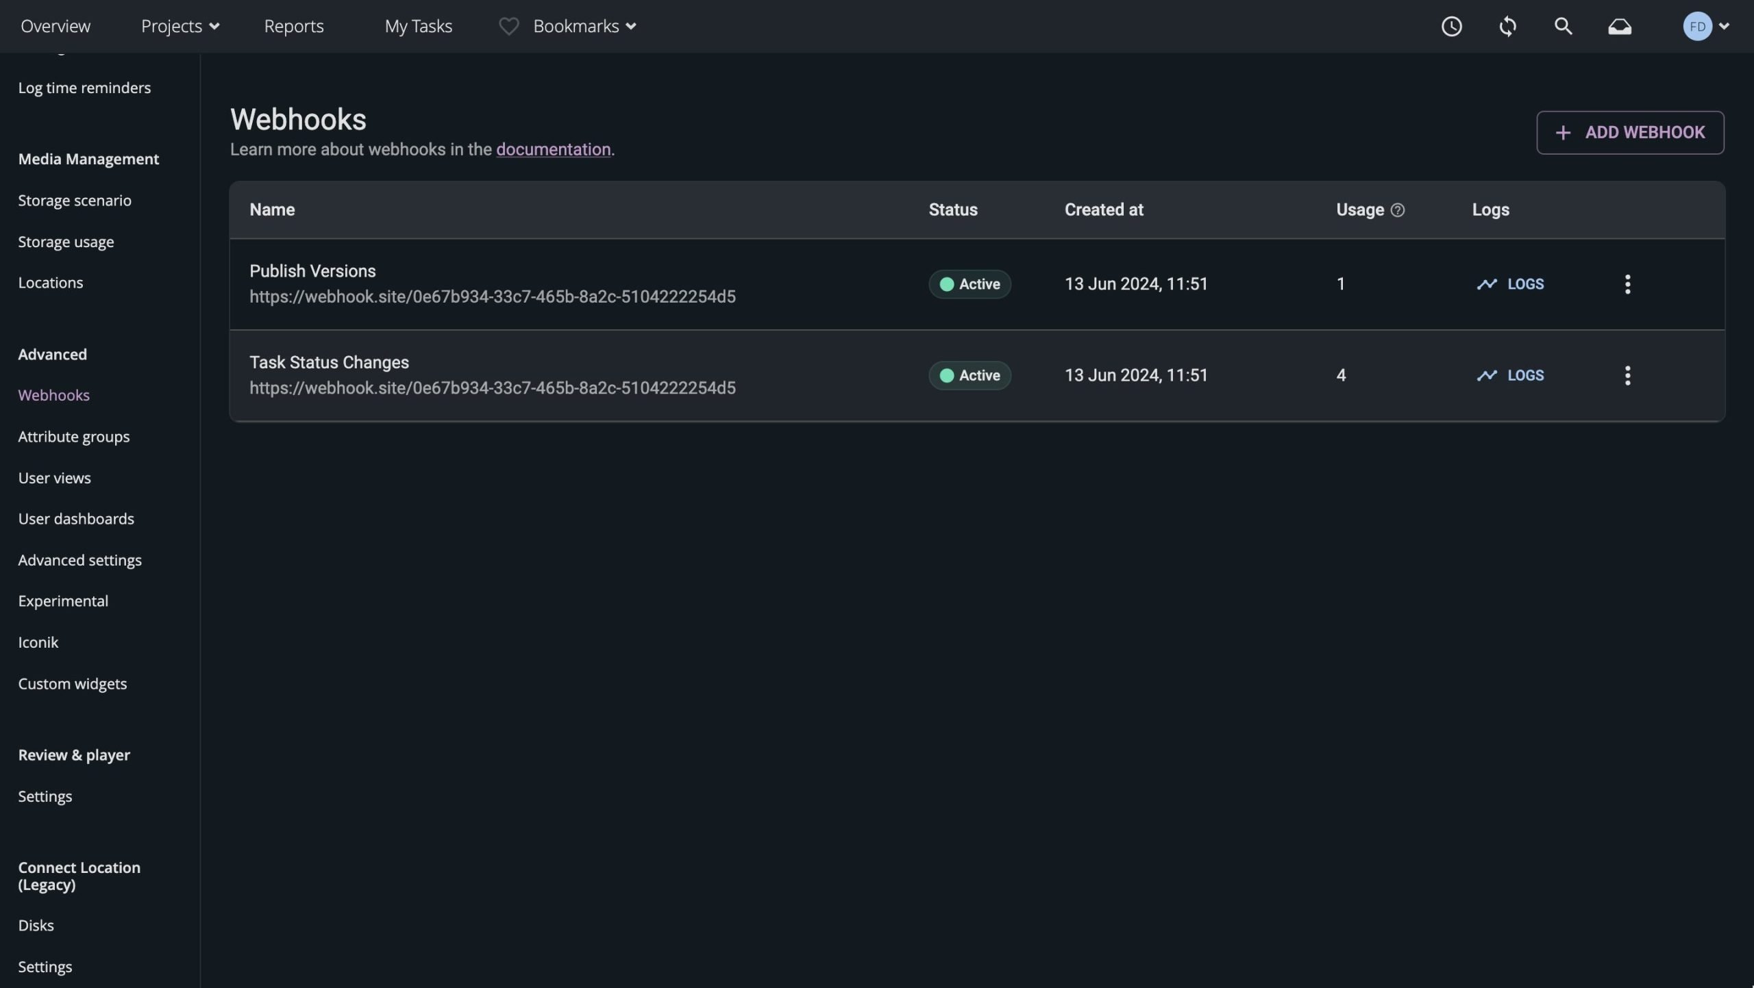1754x988 pixels.
Task: Click the Usage column help icon
Action: 1398,210
